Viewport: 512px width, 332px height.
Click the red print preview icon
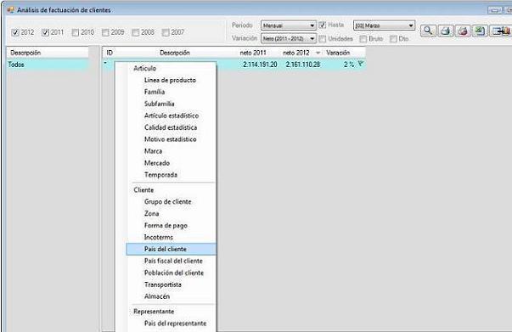coord(463,31)
